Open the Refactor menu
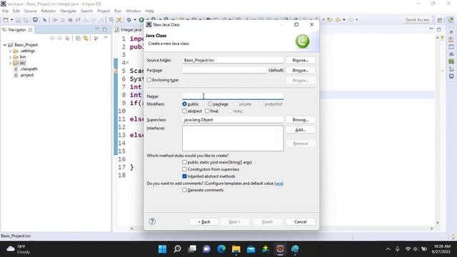The height and width of the screenshot is (257, 457). click(49, 11)
